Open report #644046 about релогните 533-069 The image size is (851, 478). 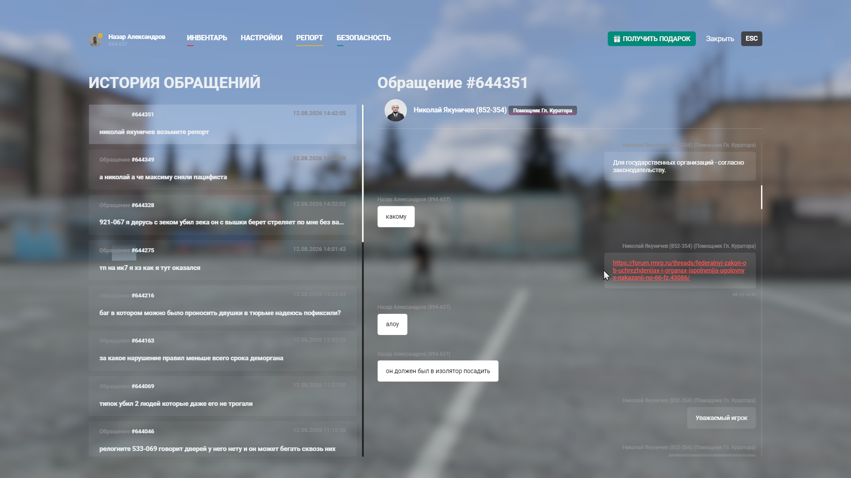223,439
